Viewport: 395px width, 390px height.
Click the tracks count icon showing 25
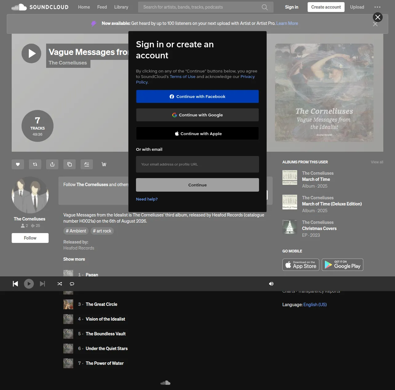click(33, 226)
